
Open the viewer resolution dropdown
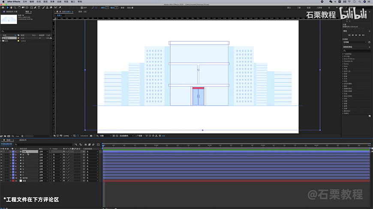coord(105,136)
